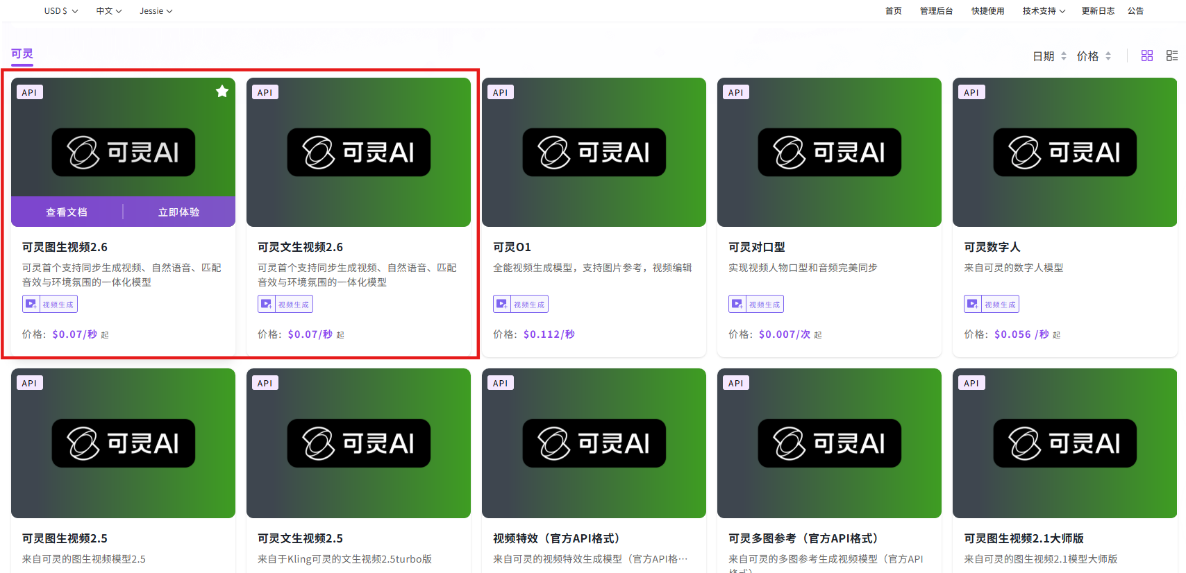
Task: Click 视频生成 tag on 可灵O1 card
Action: point(521,304)
